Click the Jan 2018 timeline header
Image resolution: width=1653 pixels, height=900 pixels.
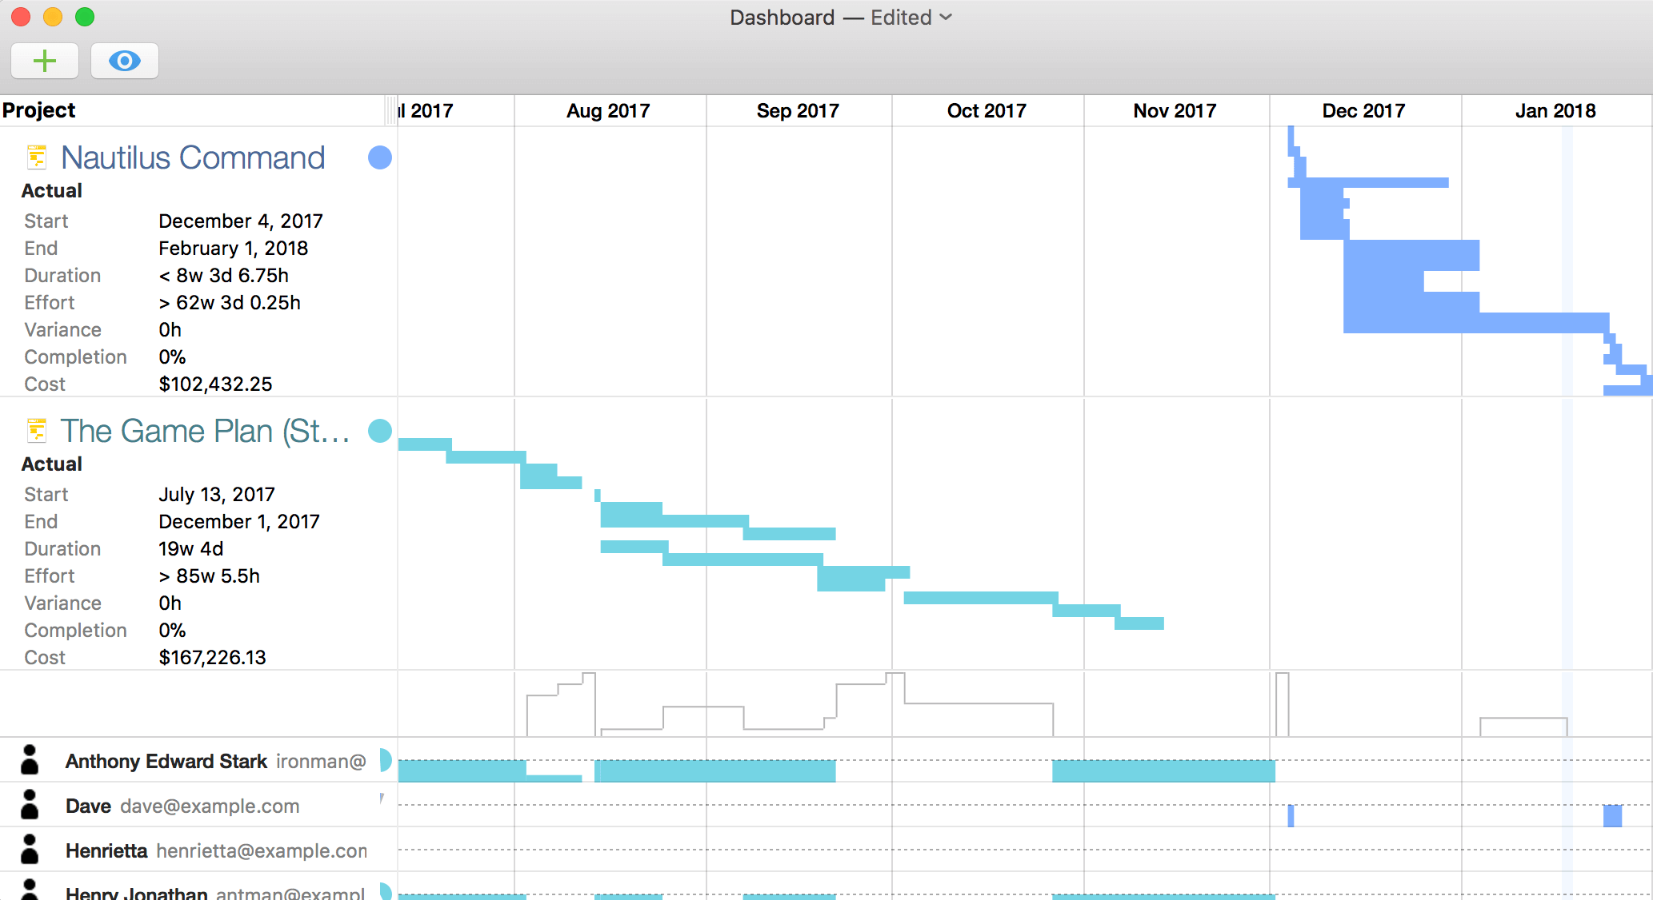point(1555,111)
